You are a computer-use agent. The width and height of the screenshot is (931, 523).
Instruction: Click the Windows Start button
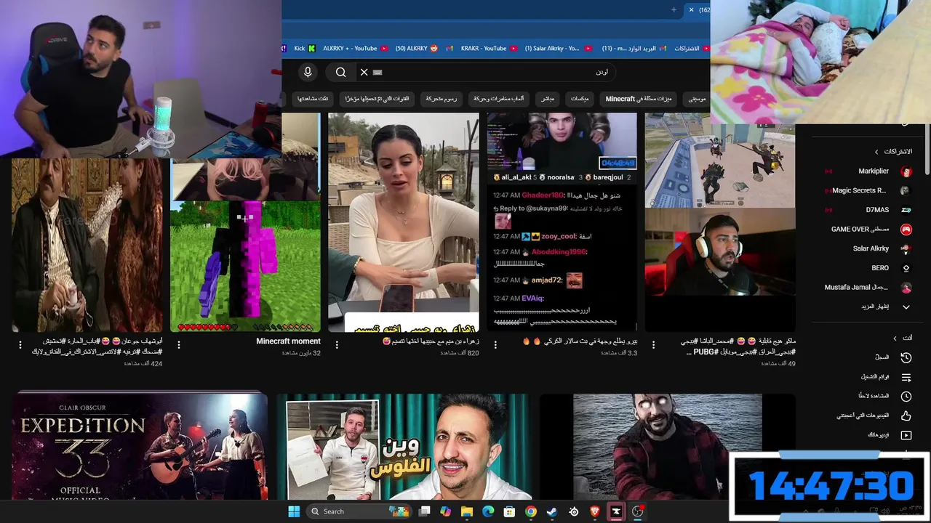294,511
